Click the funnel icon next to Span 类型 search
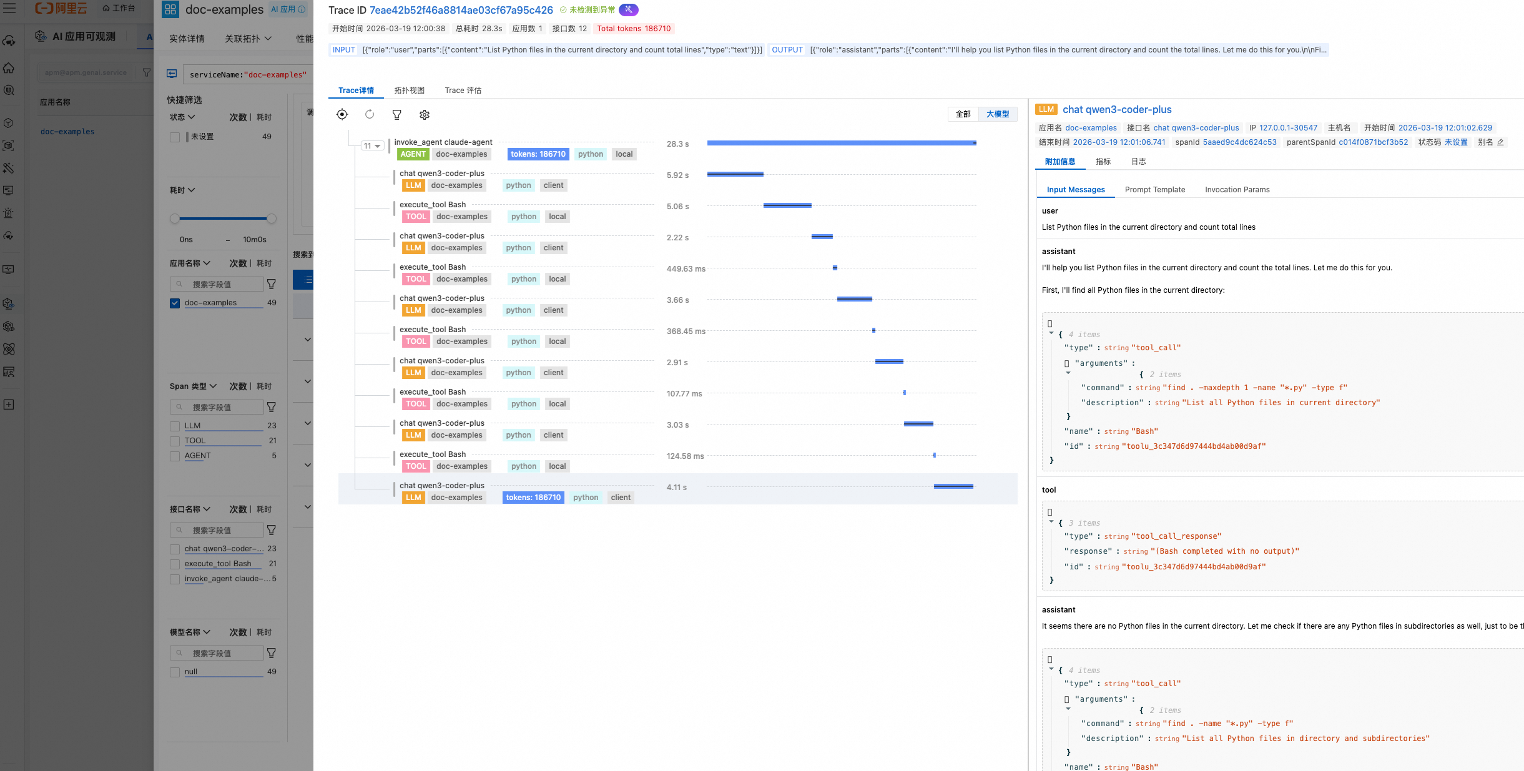The image size is (1524, 771). click(x=272, y=407)
